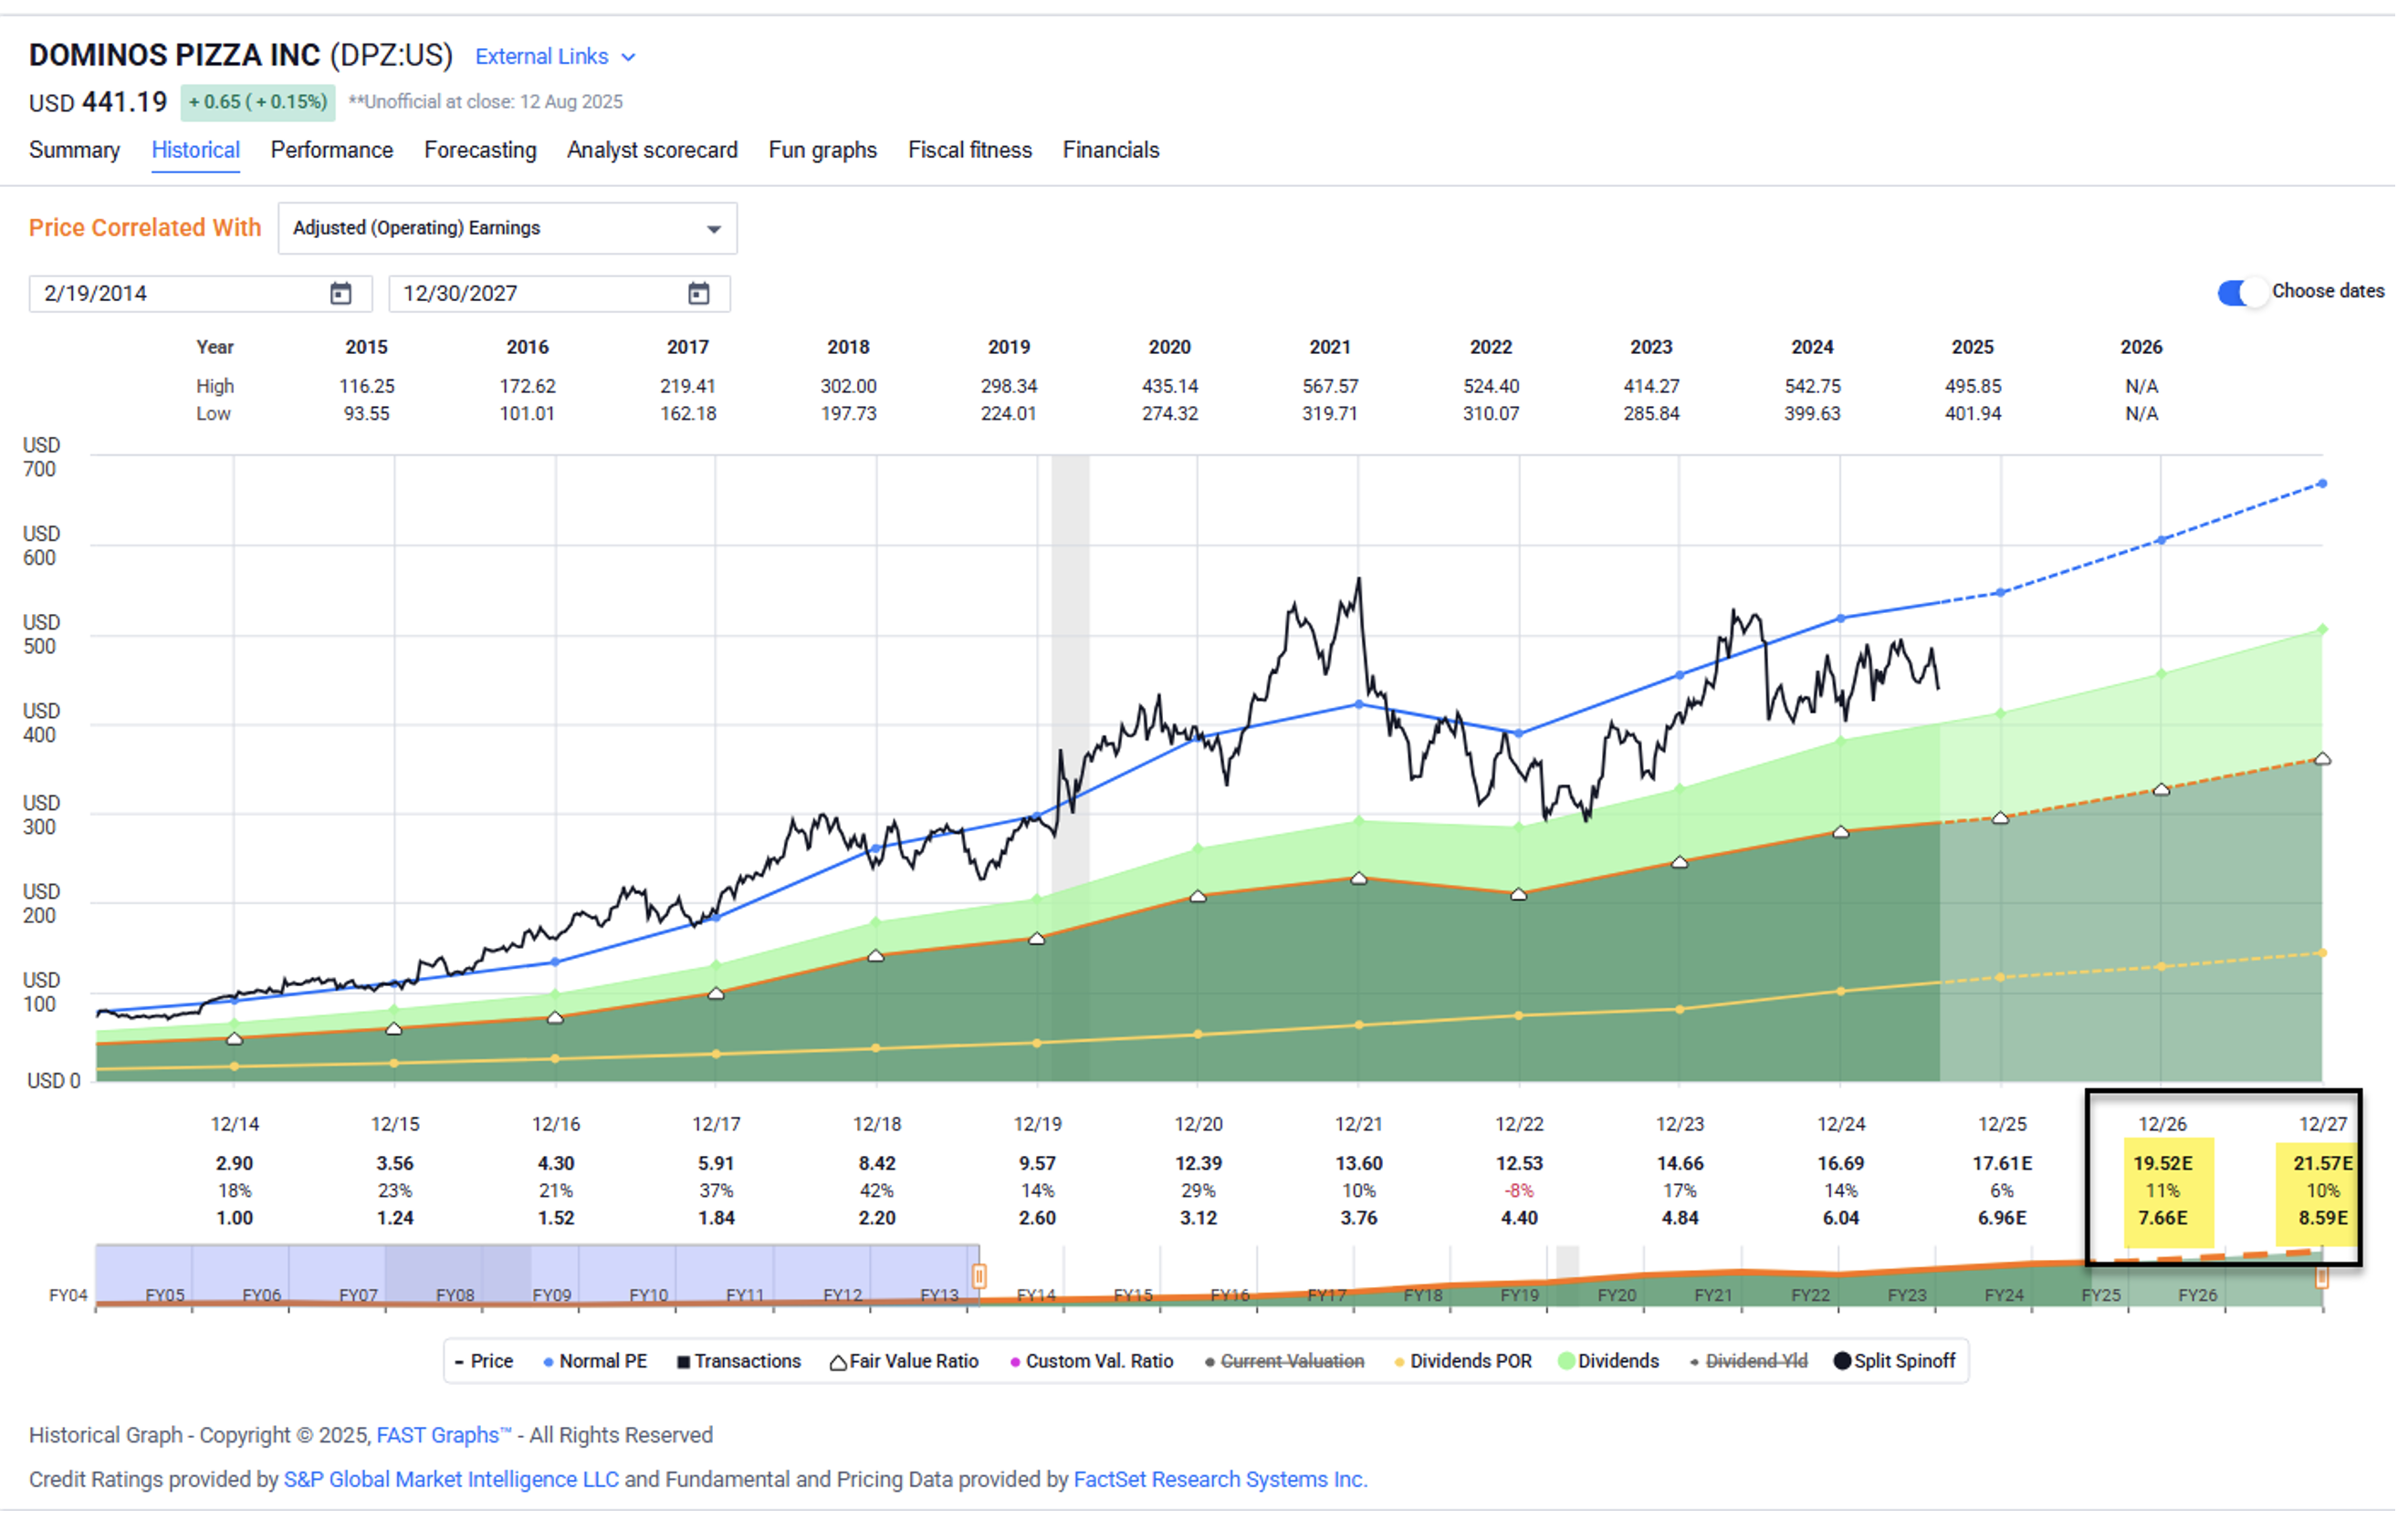Click the 12/23 earnings value 14.66
The image size is (2408, 1529).
coord(1680,1163)
